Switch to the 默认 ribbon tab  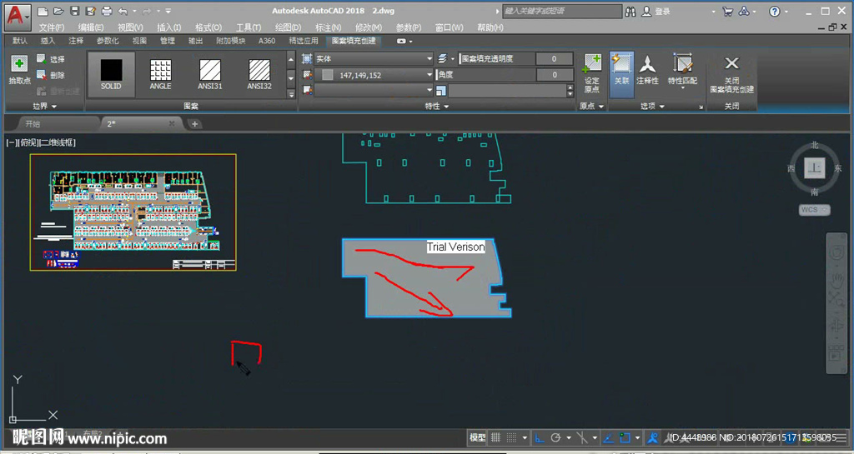pos(20,41)
